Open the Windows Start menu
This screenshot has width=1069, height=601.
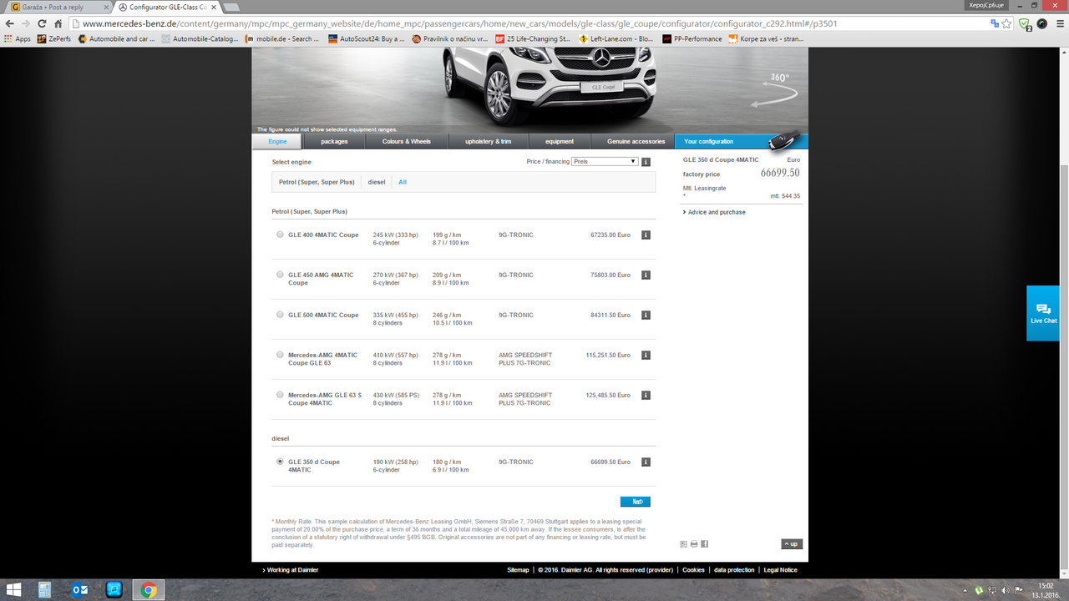click(15, 590)
